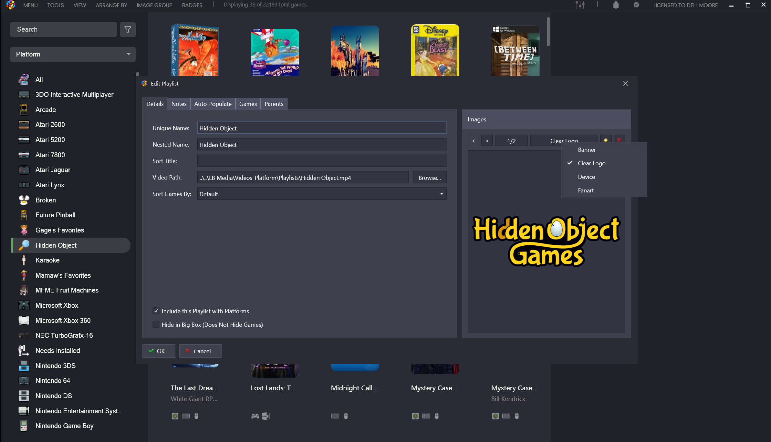Click the Unique Name field
Screen dimensions: 771x442
(322, 128)
